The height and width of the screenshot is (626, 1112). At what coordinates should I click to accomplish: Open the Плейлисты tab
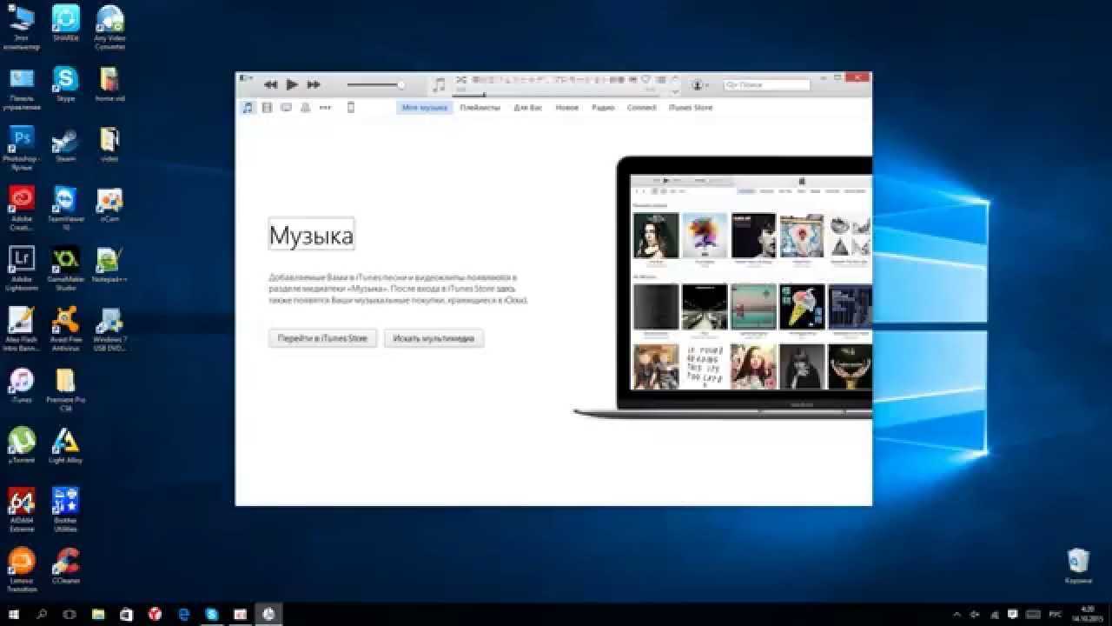pyautogui.click(x=480, y=108)
